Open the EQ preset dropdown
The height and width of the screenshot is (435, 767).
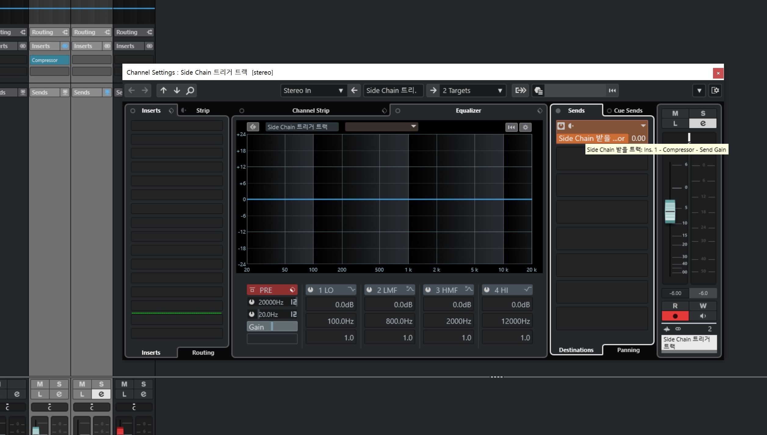[381, 126]
